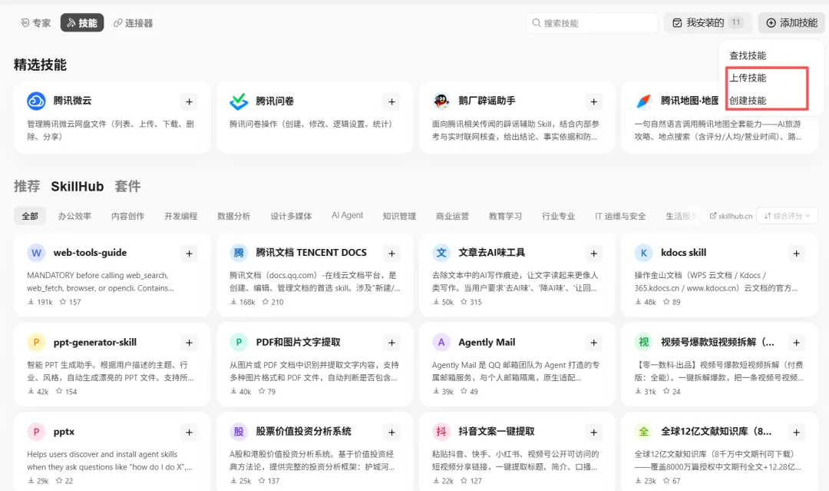Filter by 知识管理 category
The width and height of the screenshot is (829, 491).
coord(399,216)
